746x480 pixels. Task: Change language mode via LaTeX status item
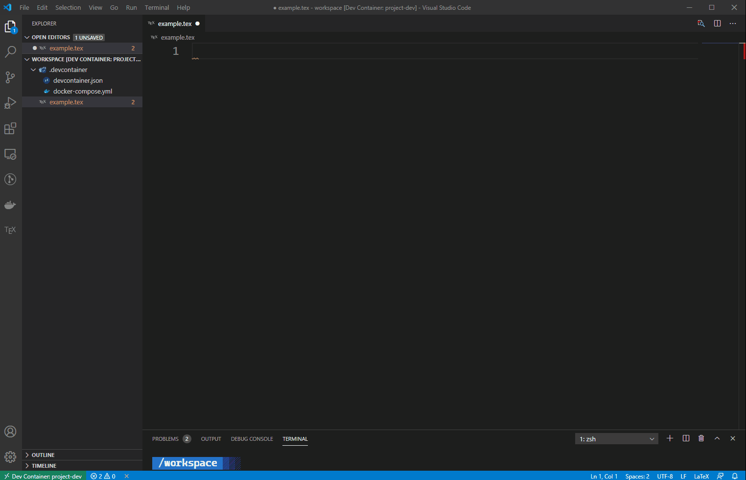(701, 476)
